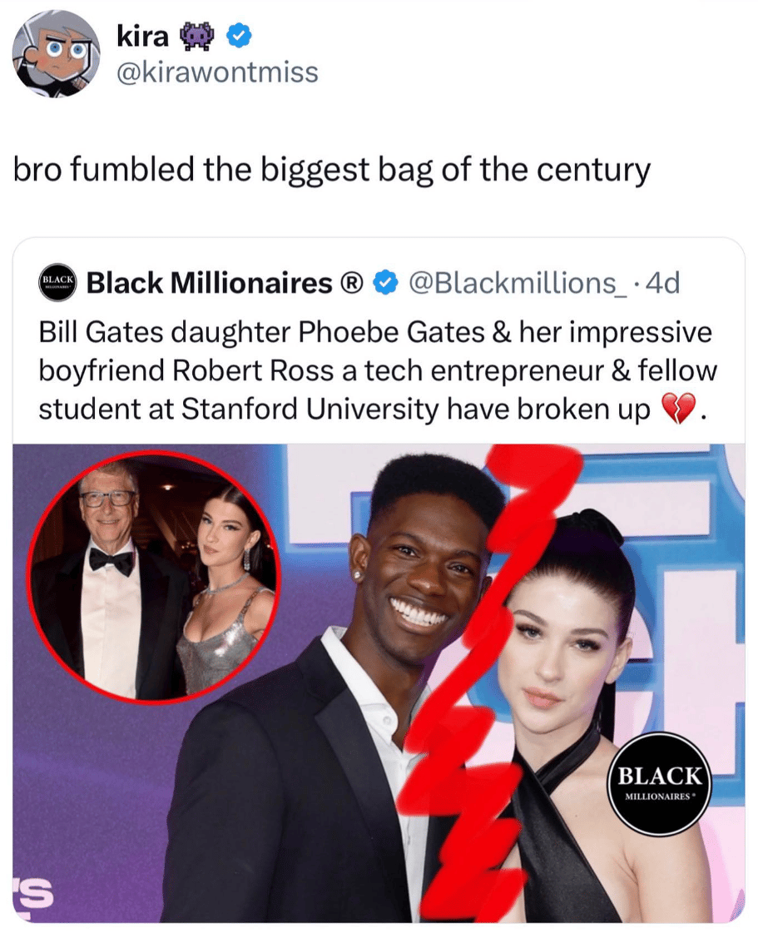Open the main couple photo
This screenshot has height=933, width=758.
tap(379, 683)
